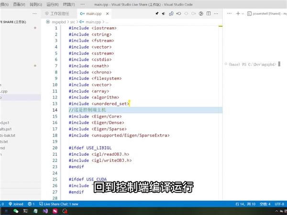Click the mgxpbd breadcrumb
The height and width of the screenshot is (215, 287).
58,22
